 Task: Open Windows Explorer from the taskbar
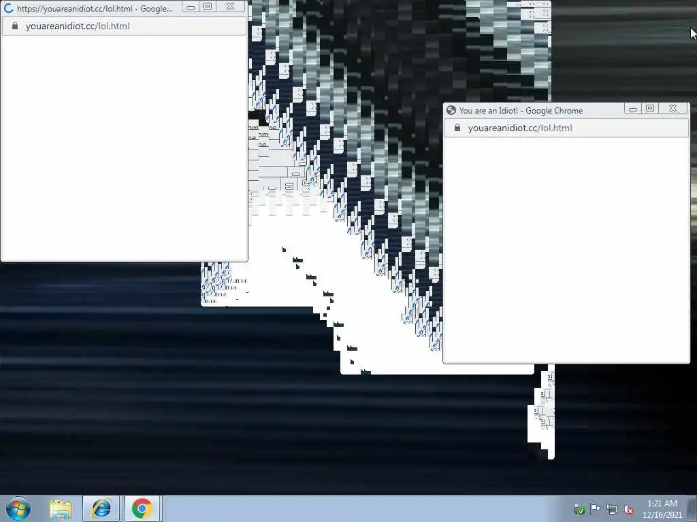pos(61,509)
